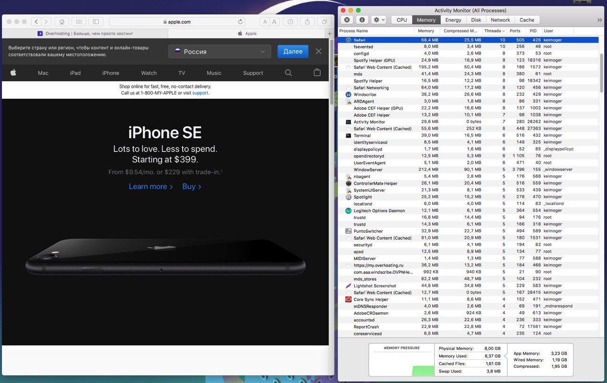Select the Windscribe process row
The width and height of the screenshot is (607, 383).
(469, 94)
